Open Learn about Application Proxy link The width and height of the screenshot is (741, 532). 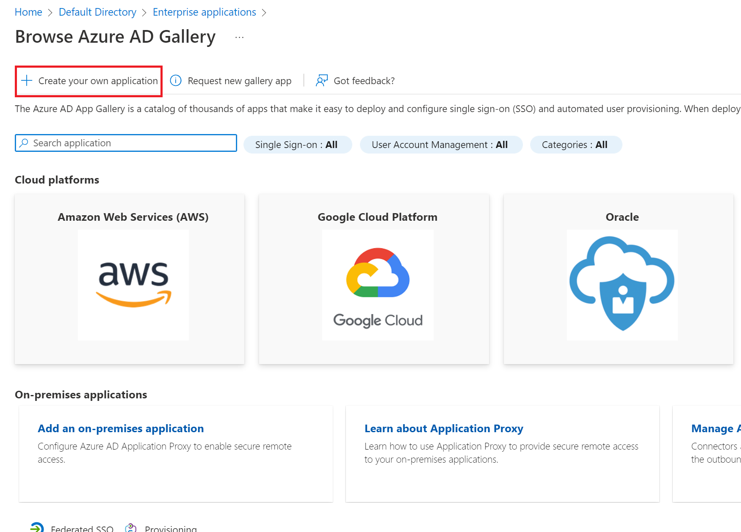click(x=444, y=428)
